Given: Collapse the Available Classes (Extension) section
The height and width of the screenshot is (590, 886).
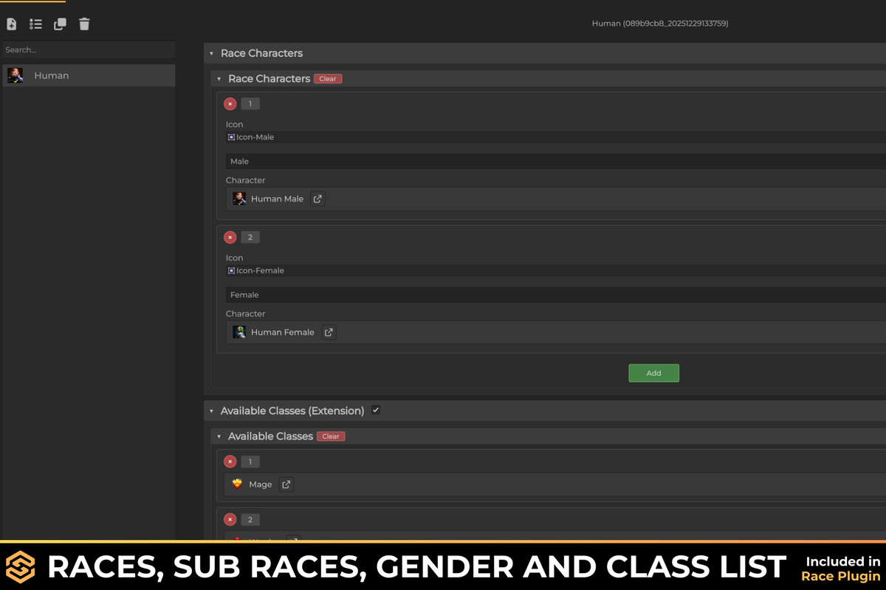Looking at the screenshot, I should click(x=210, y=410).
